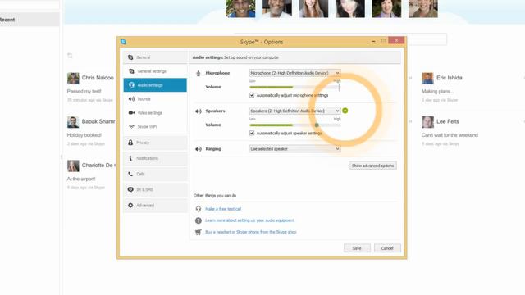Select the Notifications section in the sidebar
Image resolution: width=525 pixels, height=295 pixels.
pos(155,158)
